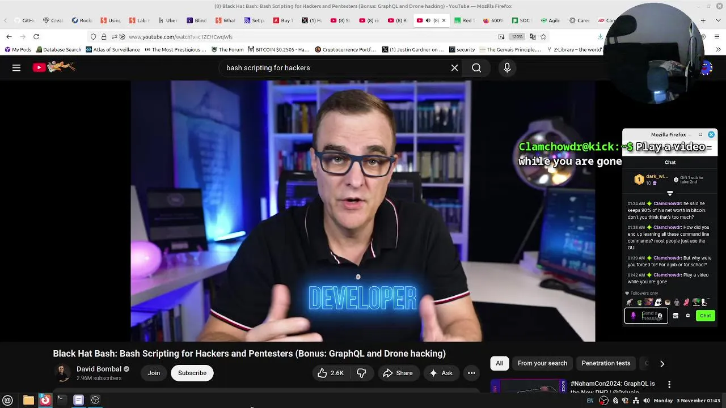Open the NahamCon2024 GraphQL video title
726x408 pixels.
pyautogui.click(x=613, y=388)
